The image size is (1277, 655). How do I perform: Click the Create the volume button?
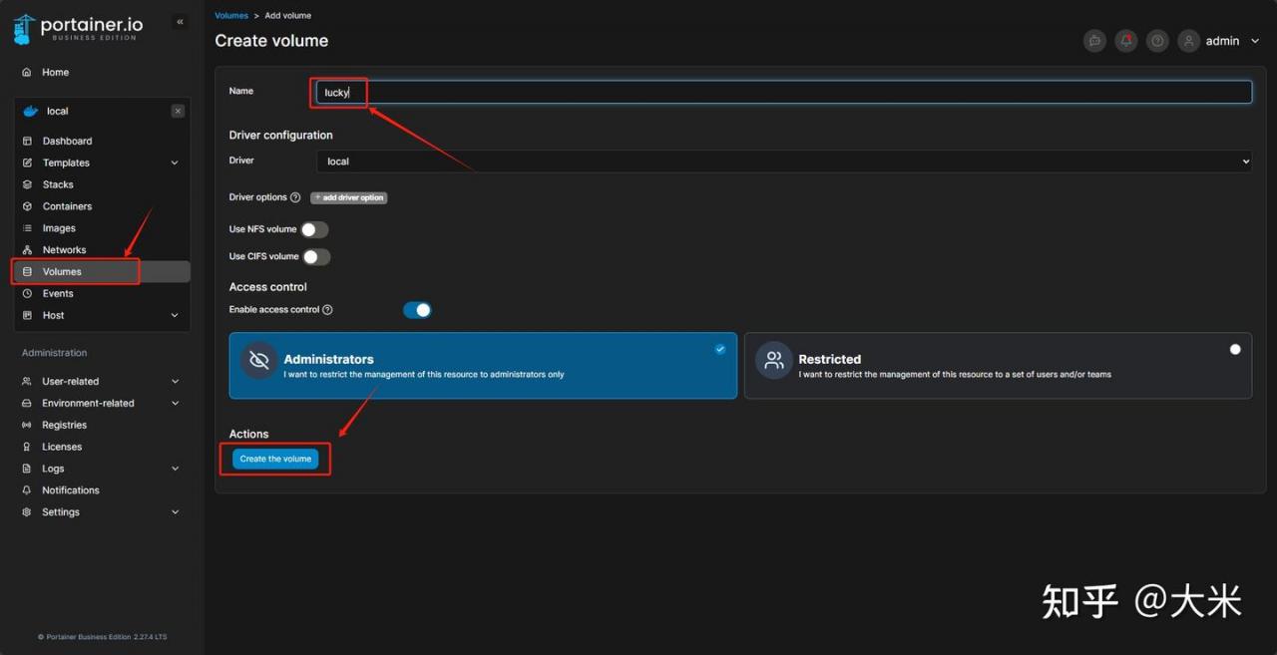[275, 459]
